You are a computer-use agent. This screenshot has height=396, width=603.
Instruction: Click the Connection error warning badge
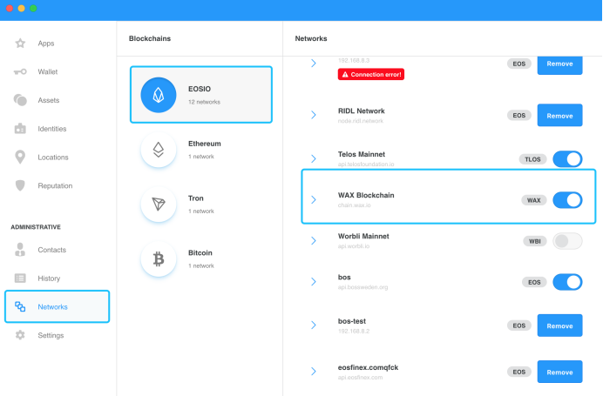[371, 75]
